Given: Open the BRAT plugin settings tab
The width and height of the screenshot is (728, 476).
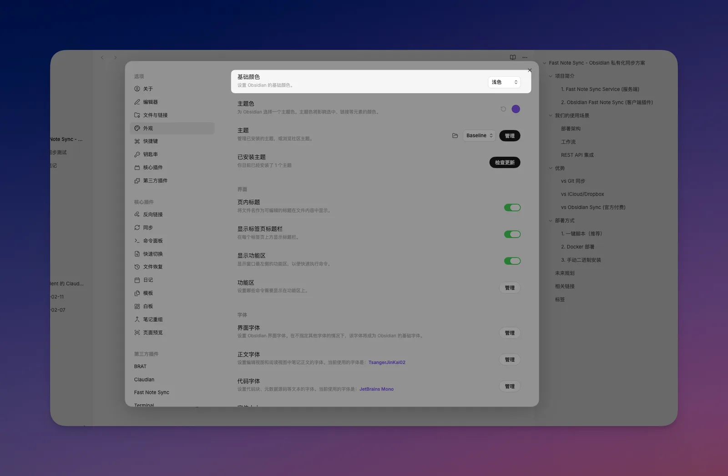Looking at the screenshot, I should (x=172, y=367).
